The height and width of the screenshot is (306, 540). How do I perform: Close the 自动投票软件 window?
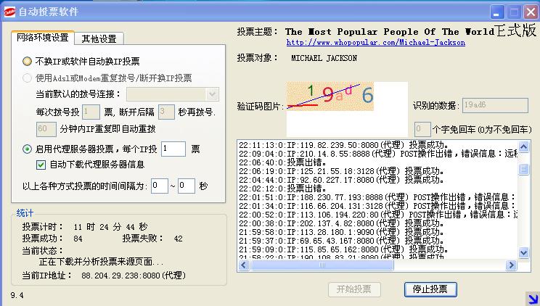click(531, 12)
